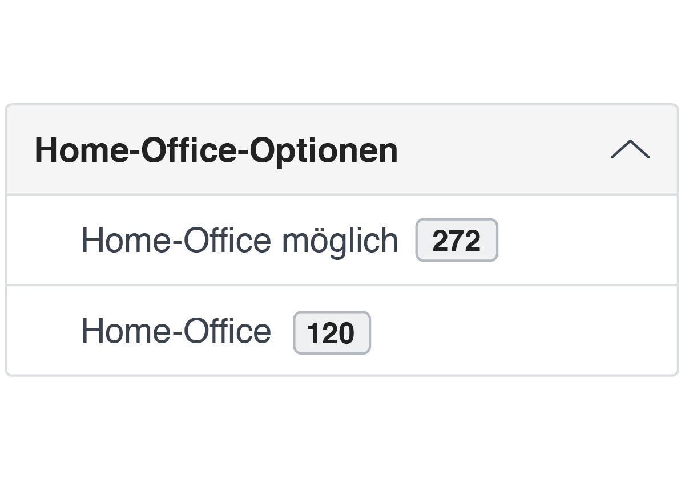Collapse the Home-Office-Optionen chevron arrow

pyautogui.click(x=630, y=150)
